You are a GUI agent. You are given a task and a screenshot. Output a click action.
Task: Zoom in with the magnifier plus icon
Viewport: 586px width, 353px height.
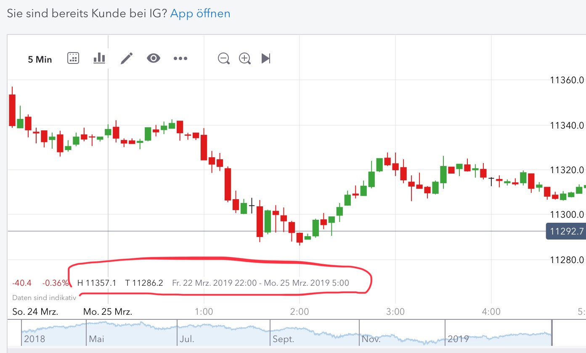point(244,58)
